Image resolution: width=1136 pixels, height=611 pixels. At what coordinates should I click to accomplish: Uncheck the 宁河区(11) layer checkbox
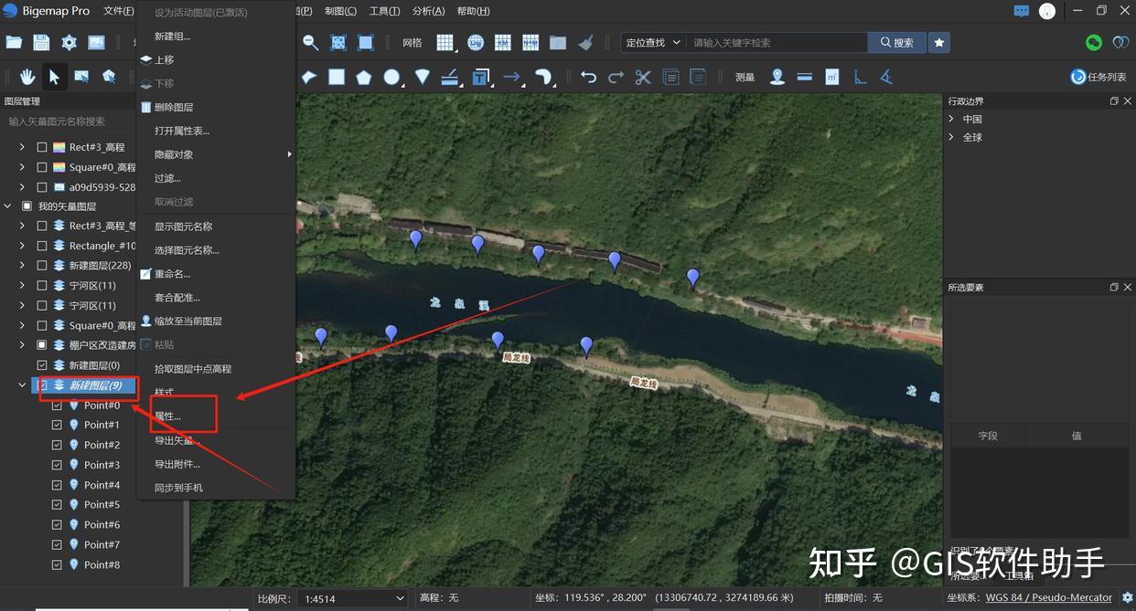point(41,284)
